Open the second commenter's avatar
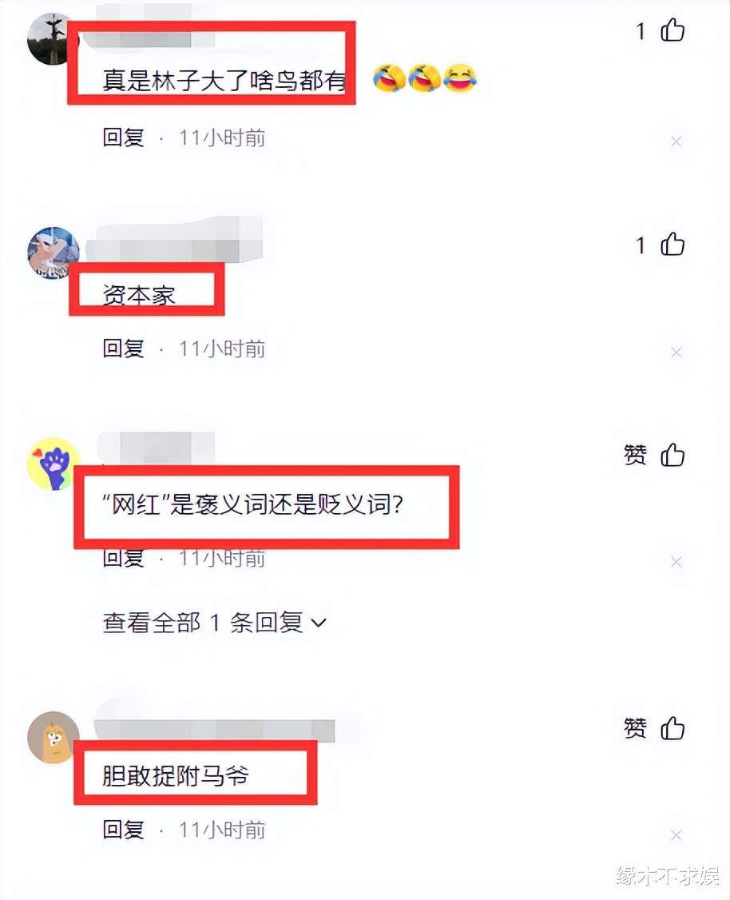730x900 pixels. [x=53, y=253]
